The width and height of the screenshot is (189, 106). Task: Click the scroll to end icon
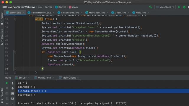click(12, 99)
